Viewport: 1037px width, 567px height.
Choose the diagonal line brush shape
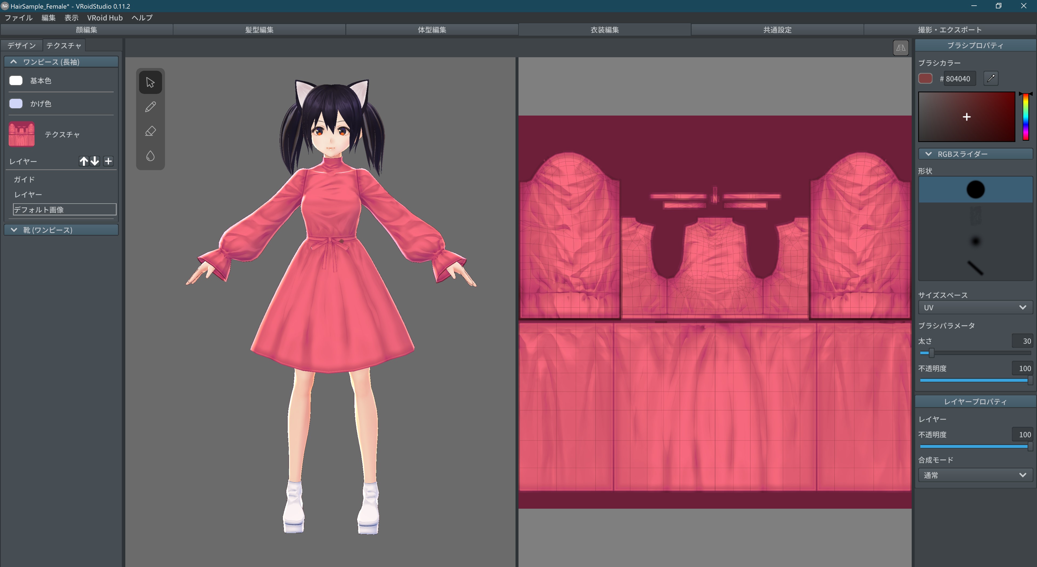(975, 268)
